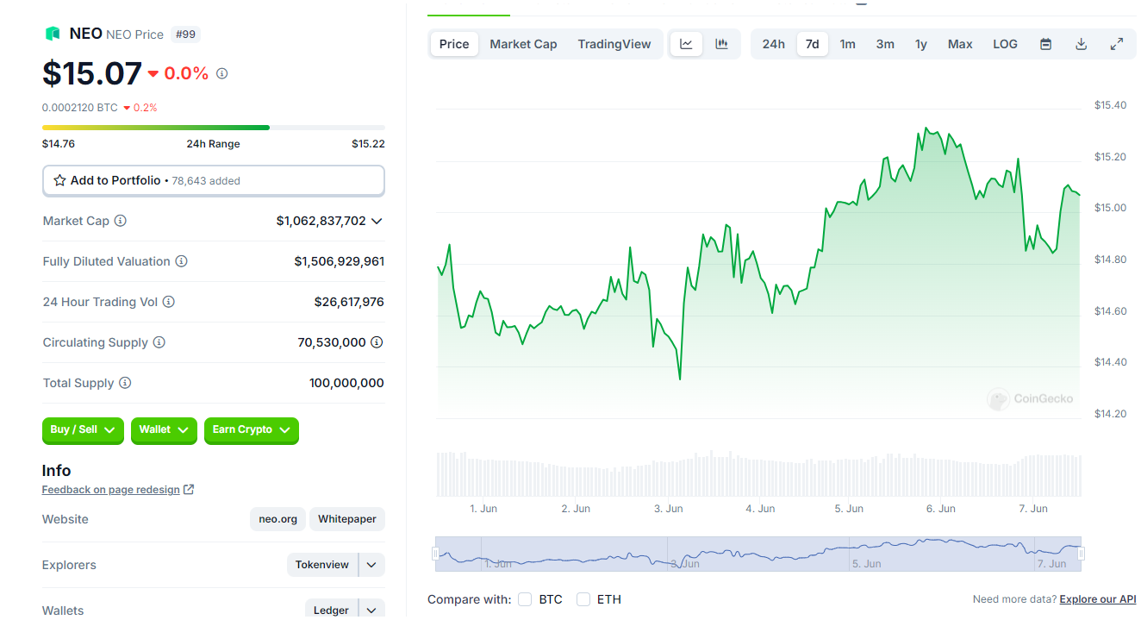Expand chart to fullscreen

click(x=1117, y=44)
